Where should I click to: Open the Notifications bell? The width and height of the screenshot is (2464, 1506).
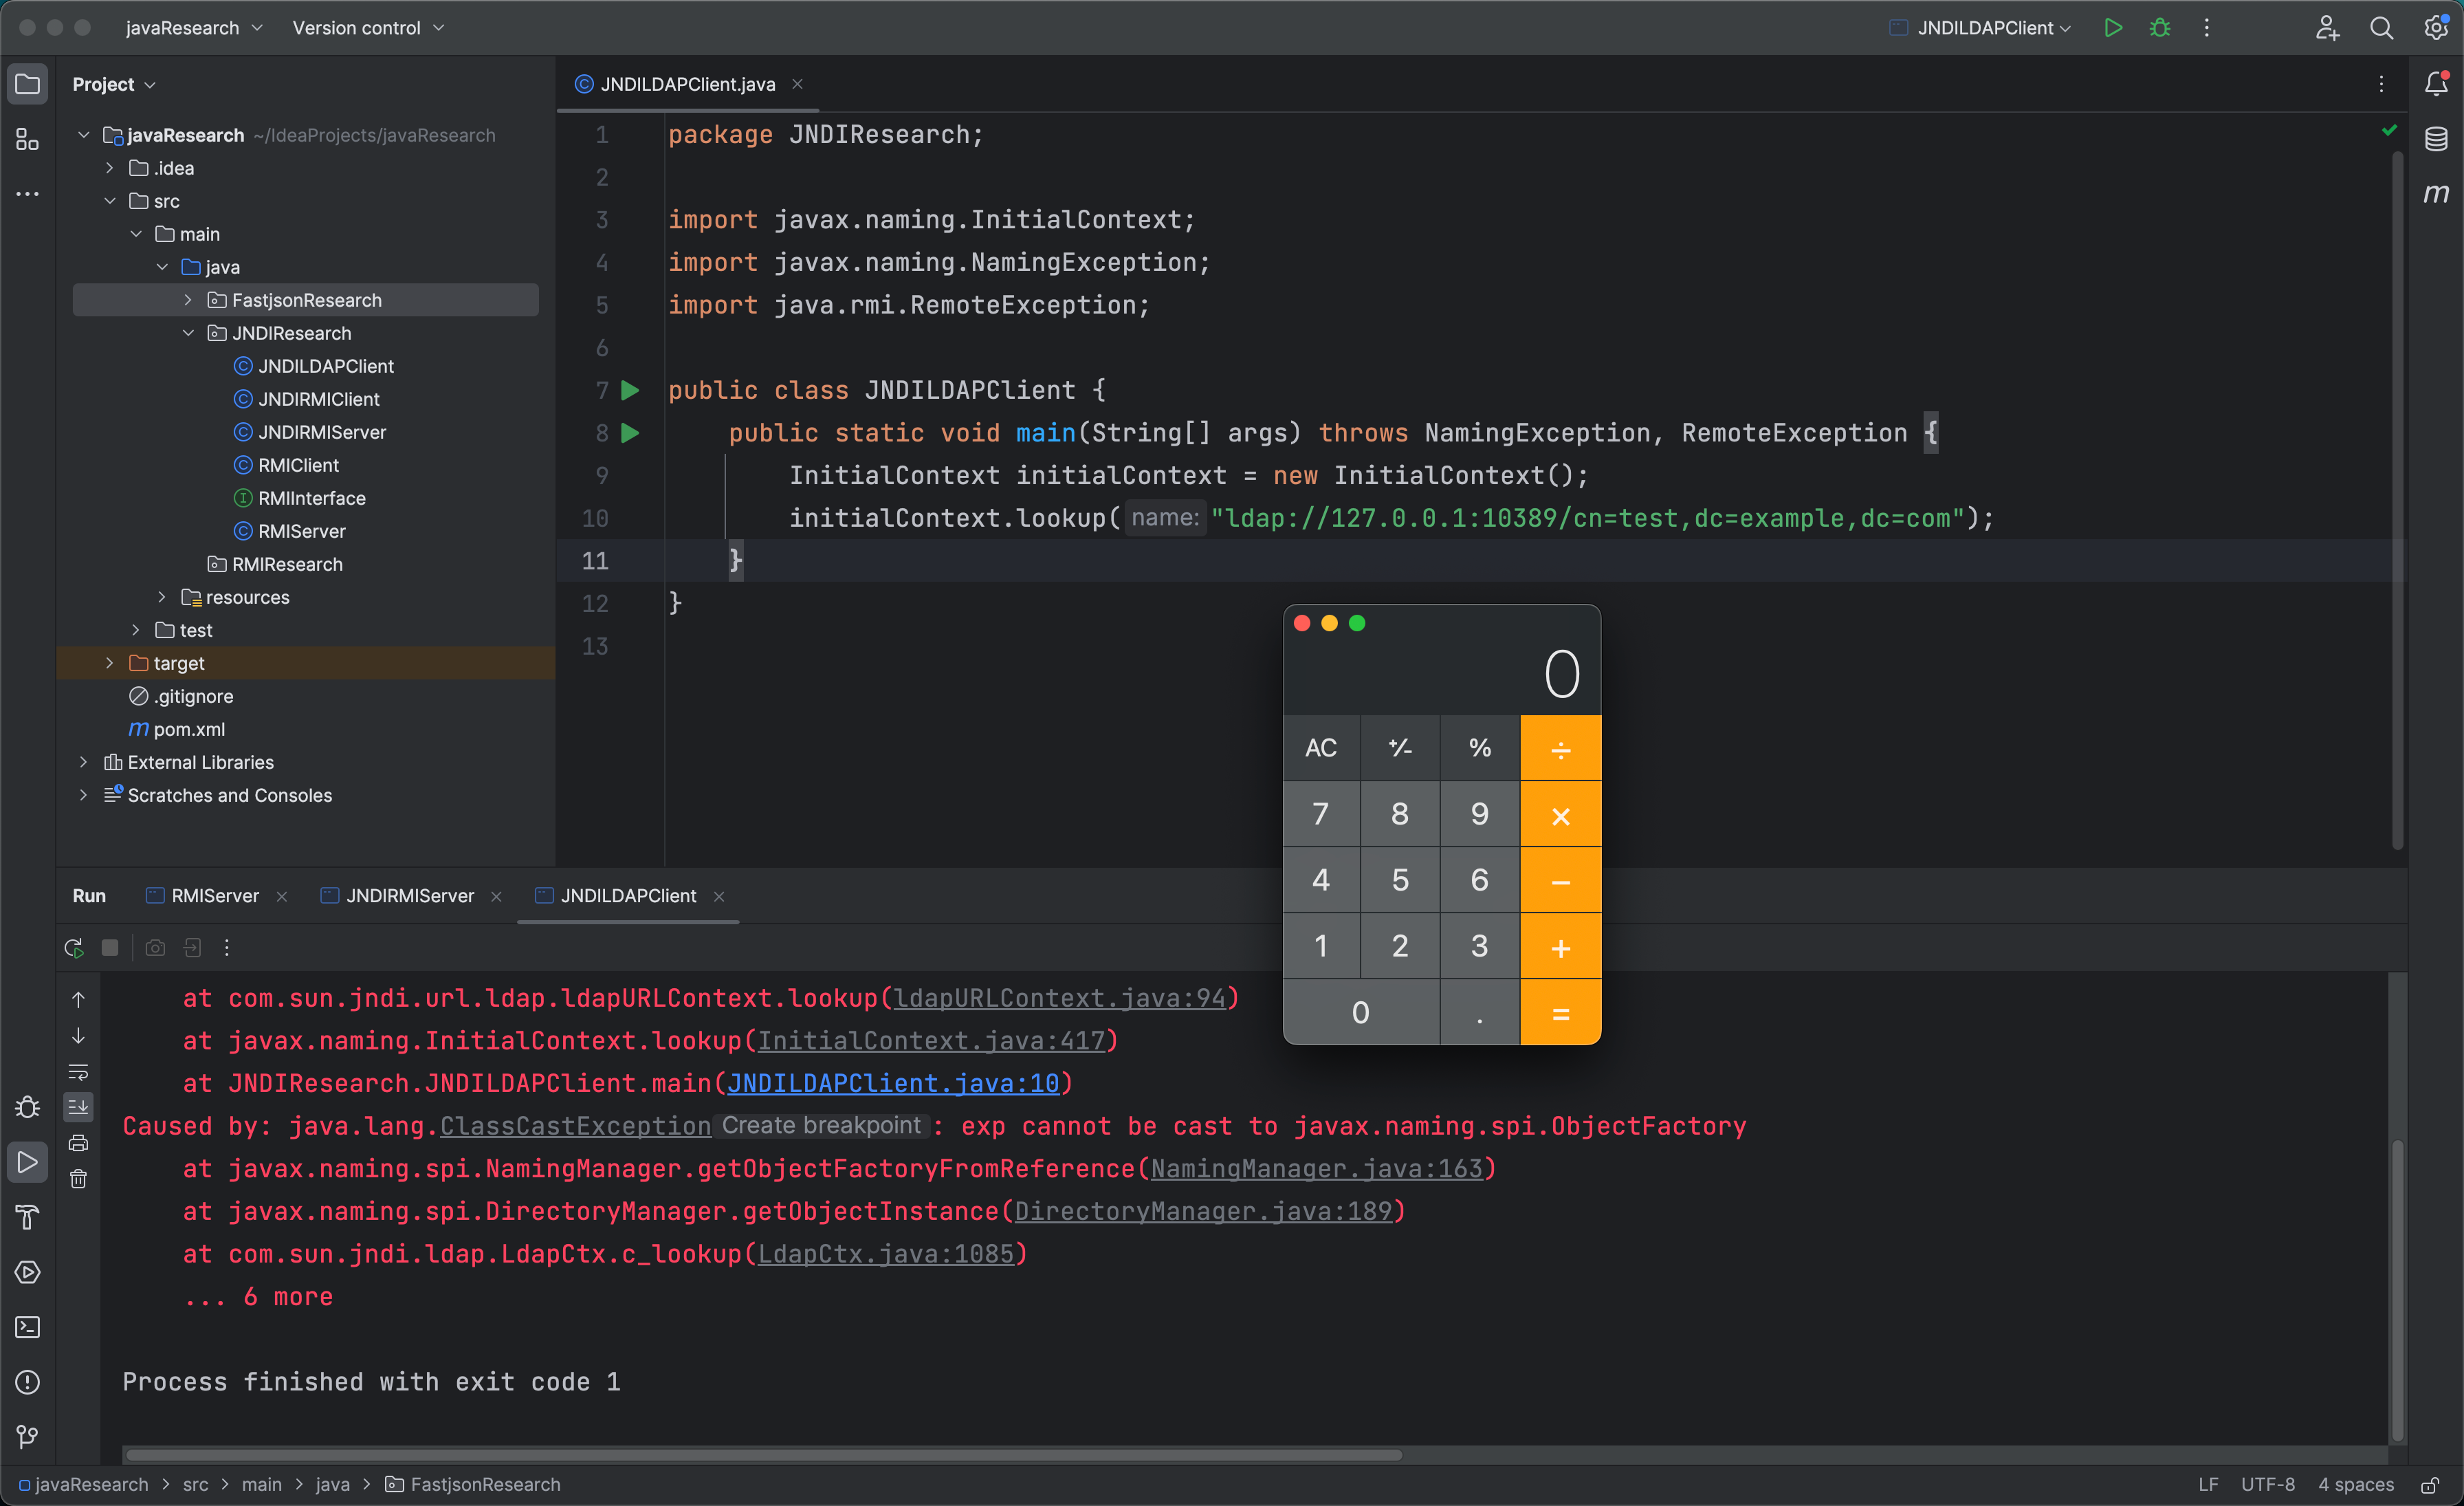click(2436, 84)
